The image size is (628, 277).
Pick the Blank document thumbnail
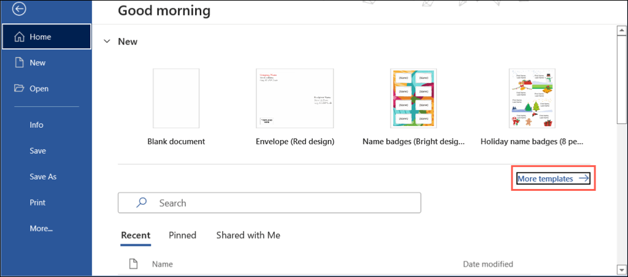pyautogui.click(x=176, y=98)
